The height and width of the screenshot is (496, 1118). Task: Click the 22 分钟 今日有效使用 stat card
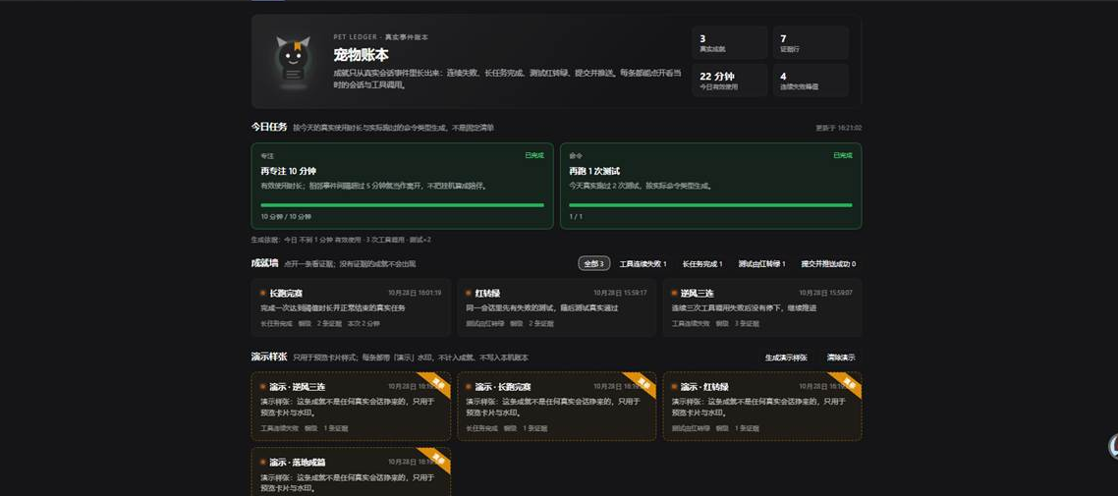click(x=729, y=81)
